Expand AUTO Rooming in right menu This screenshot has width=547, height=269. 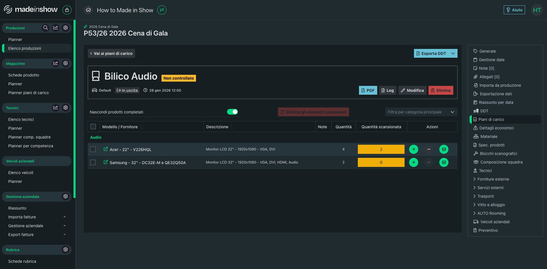pyautogui.click(x=489, y=213)
